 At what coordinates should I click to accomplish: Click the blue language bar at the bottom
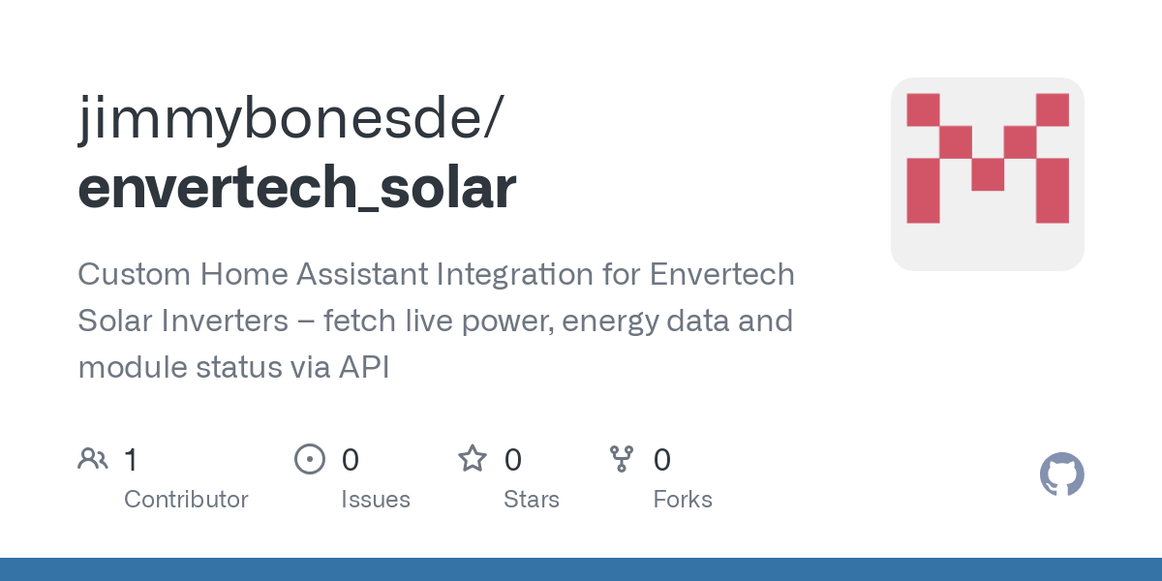(581, 569)
